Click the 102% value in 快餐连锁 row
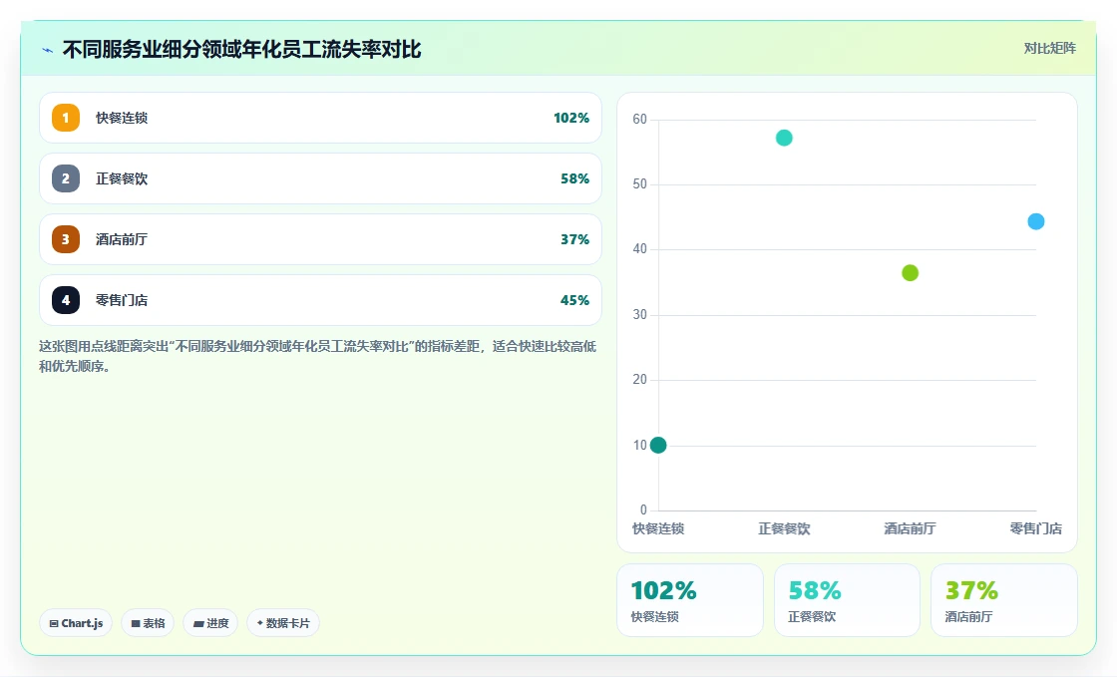The image size is (1117, 677). pos(571,119)
